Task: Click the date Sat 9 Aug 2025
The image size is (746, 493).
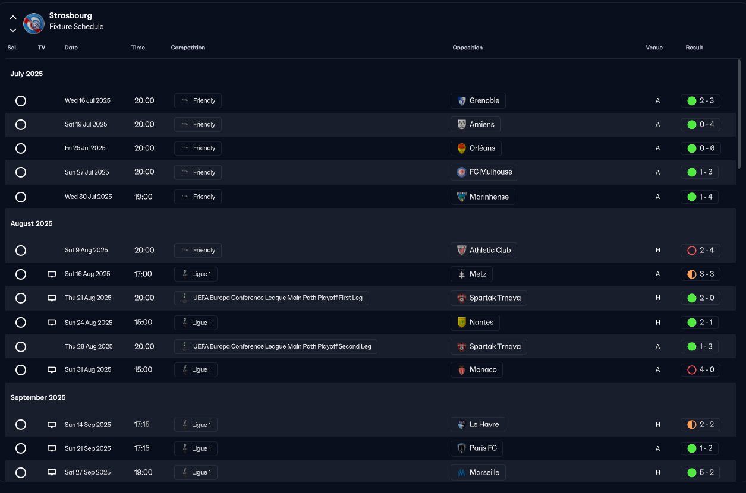Action: point(86,250)
